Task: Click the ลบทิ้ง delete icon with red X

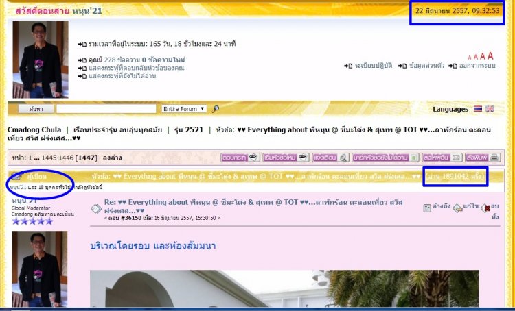Action: (485, 208)
